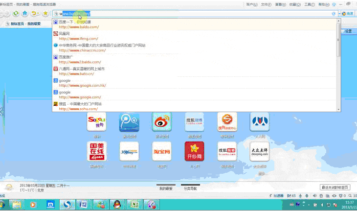Image resolution: width=357 pixels, height=211 pixels.
Task: Click the Sogou search tile
Action: pos(96,122)
